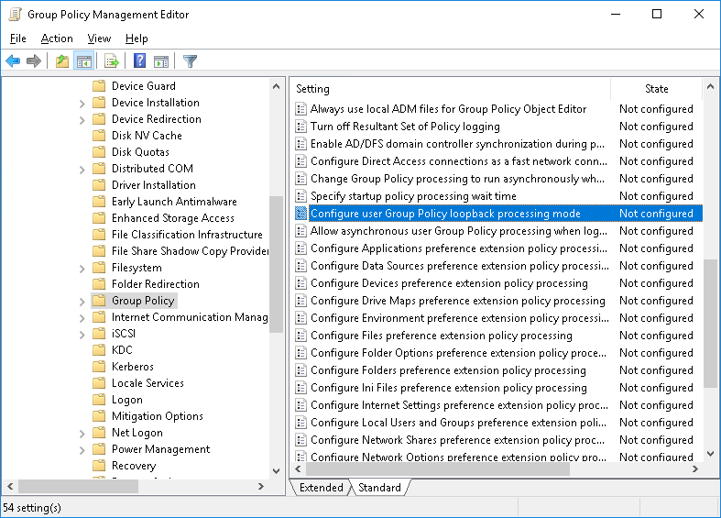Toggle Show/Hide Console Tree icon
Screen dimensions: 721x518
[x=83, y=61]
